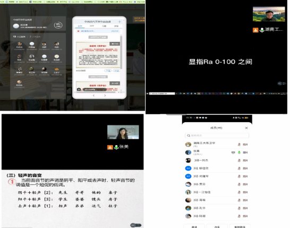Viewport: 290px width, 228px height.
Task: Switch to the PPT tab
Action: (x=92, y=26)
